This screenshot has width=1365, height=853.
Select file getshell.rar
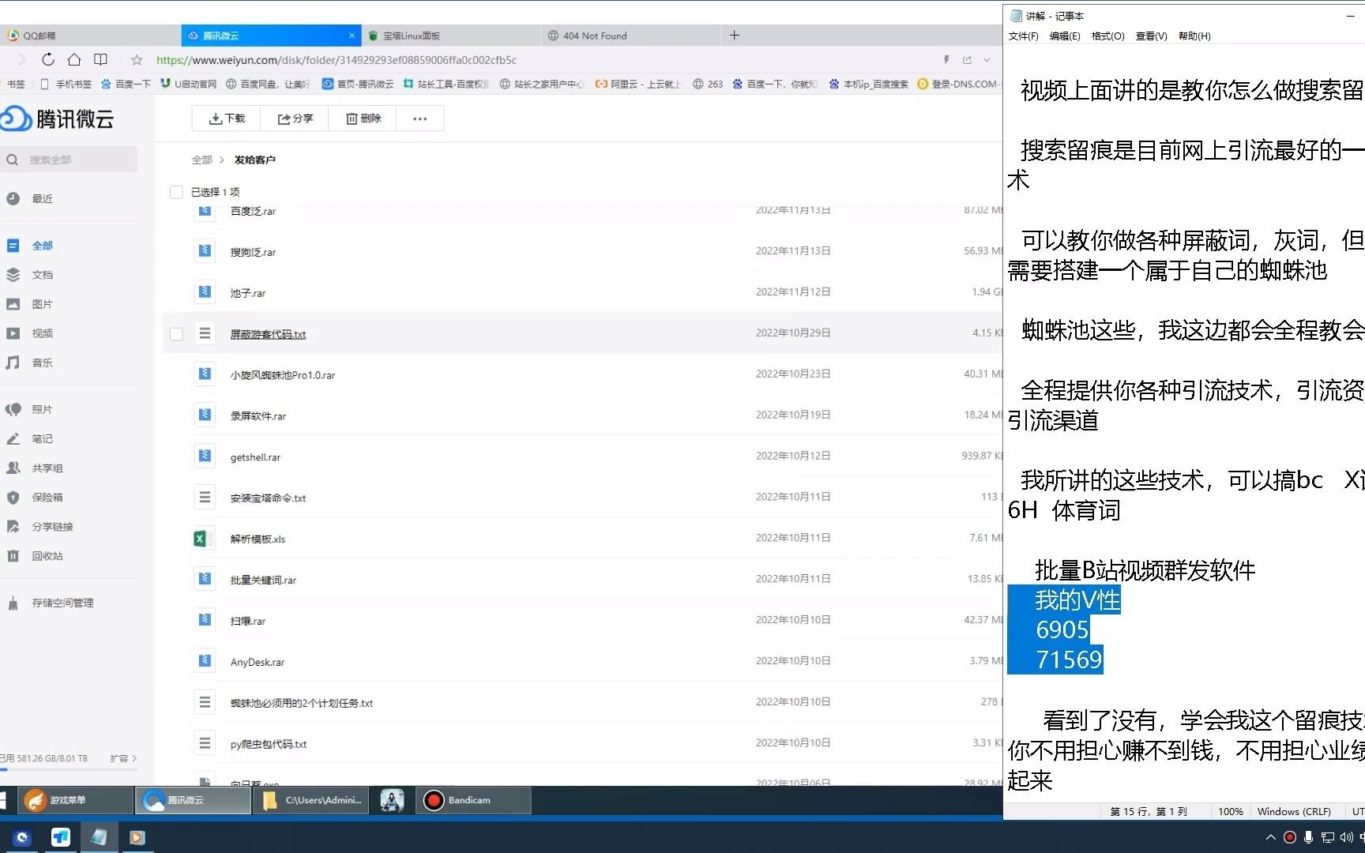255,457
